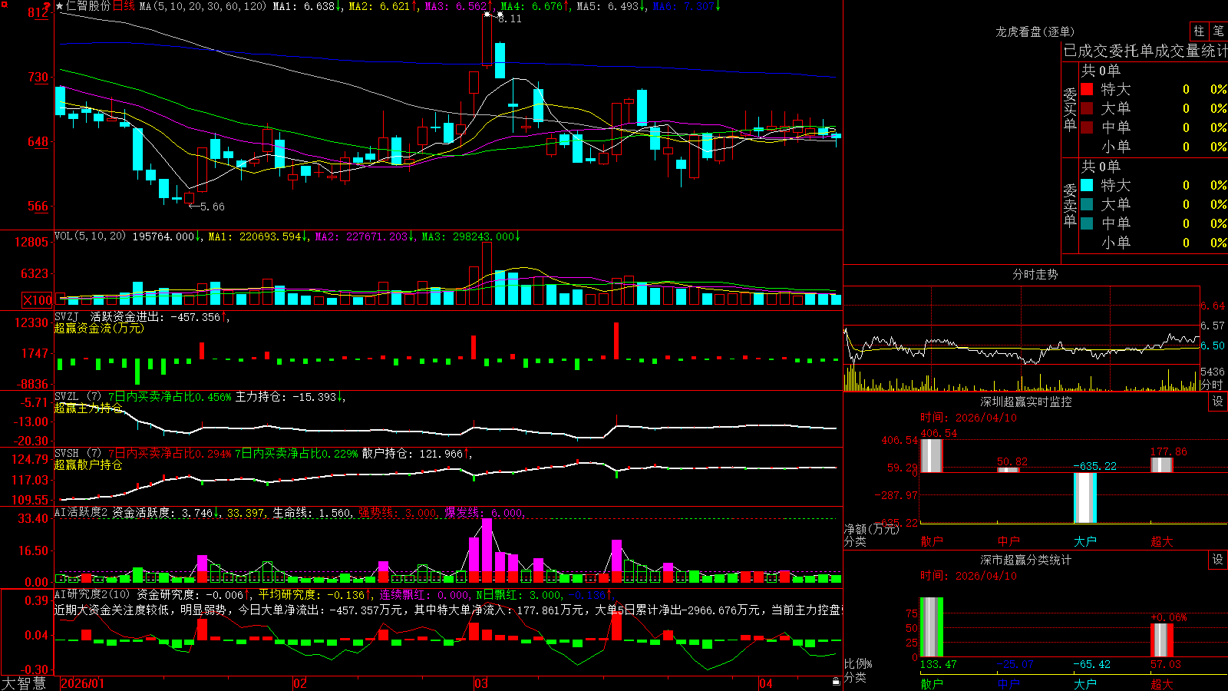Click the 6.50 price label on intraday chart
This screenshot has width=1228, height=691.
coord(1213,345)
